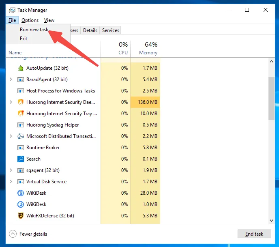279x247 pixels.
Task: Click the vertical scrollbar thumb of process list
Action: tap(271, 99)
